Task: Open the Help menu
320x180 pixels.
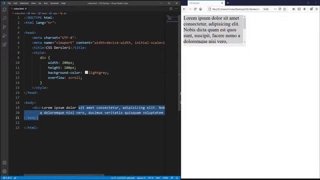Action: pyautogui.click(x=63, y=3)
